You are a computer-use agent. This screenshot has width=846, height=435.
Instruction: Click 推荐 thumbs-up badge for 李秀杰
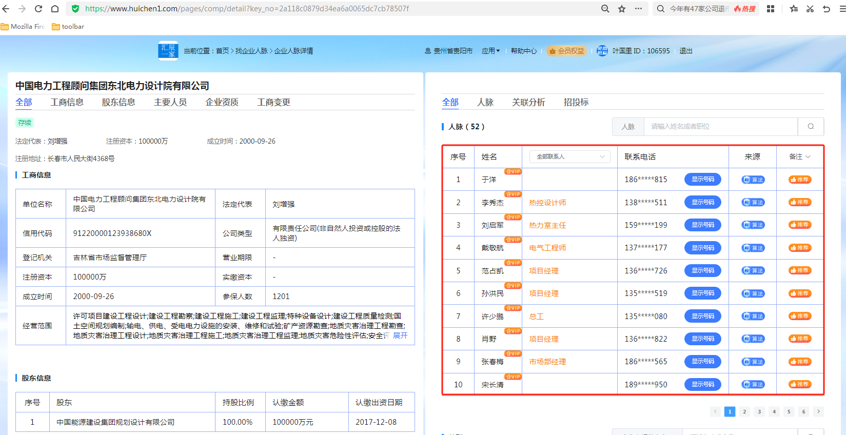click(x=800, y=203)
